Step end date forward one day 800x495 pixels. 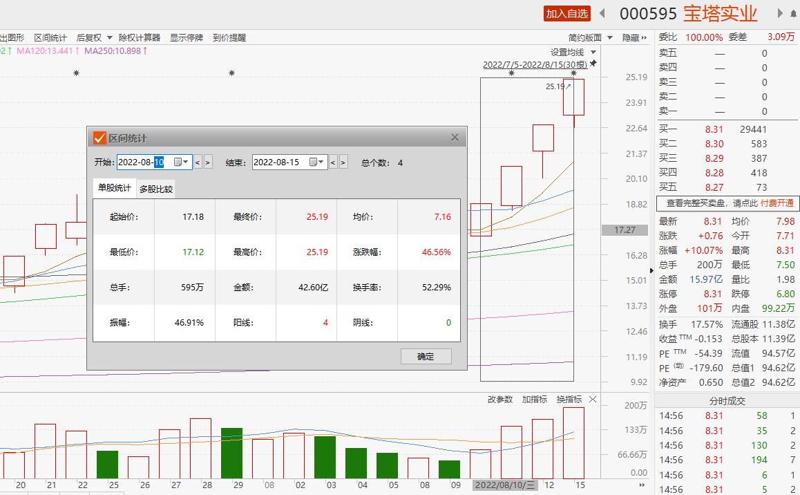[343, 162]
